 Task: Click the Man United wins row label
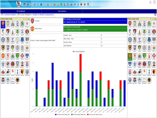click(69, 39)
